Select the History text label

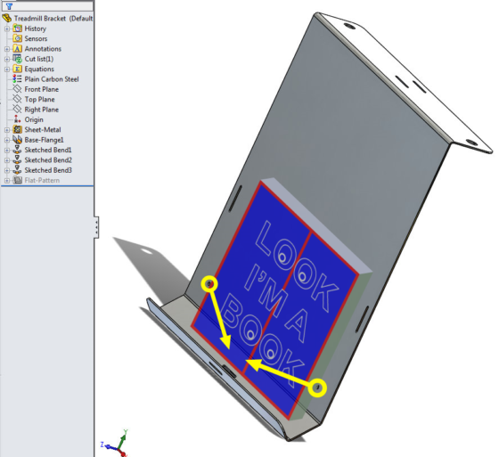click(x=36, y=29)
